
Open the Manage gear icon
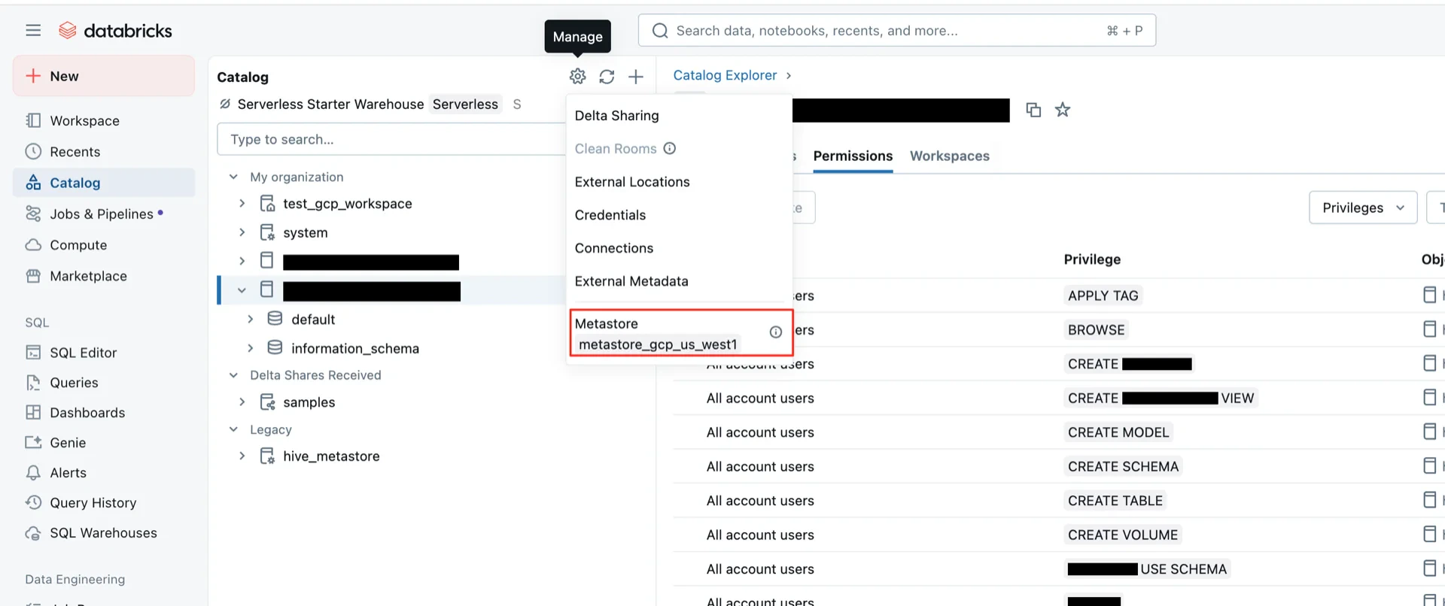577,76
